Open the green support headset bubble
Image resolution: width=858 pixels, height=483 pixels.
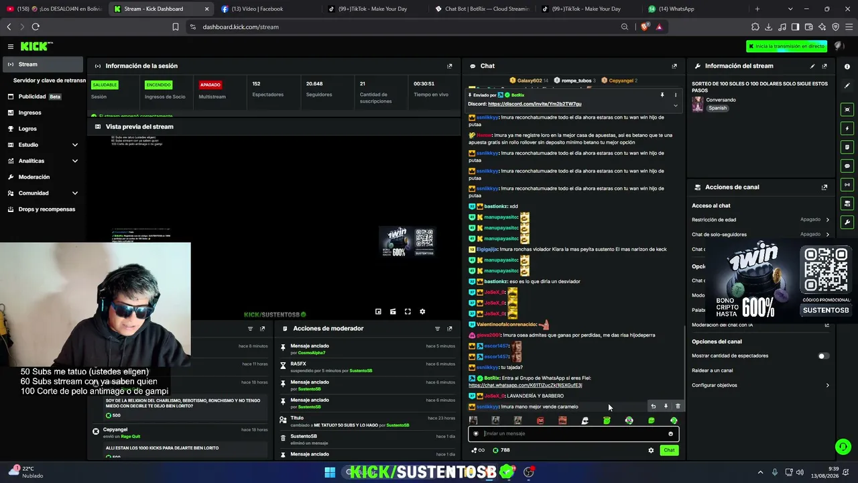pyautogui.click(x=843, y=446)
